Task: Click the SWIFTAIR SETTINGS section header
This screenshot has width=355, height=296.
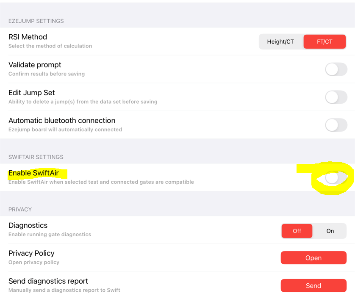Action: tap(36, 157)
